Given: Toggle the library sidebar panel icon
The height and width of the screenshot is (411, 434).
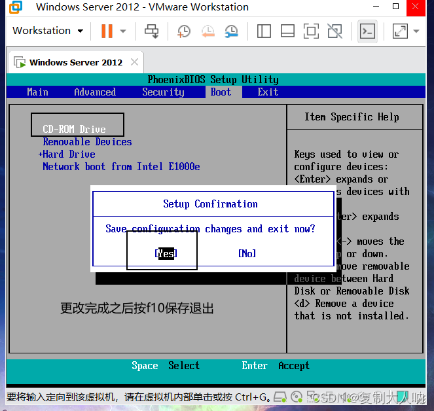Looking at the screenshot, I should pos(264,31).
